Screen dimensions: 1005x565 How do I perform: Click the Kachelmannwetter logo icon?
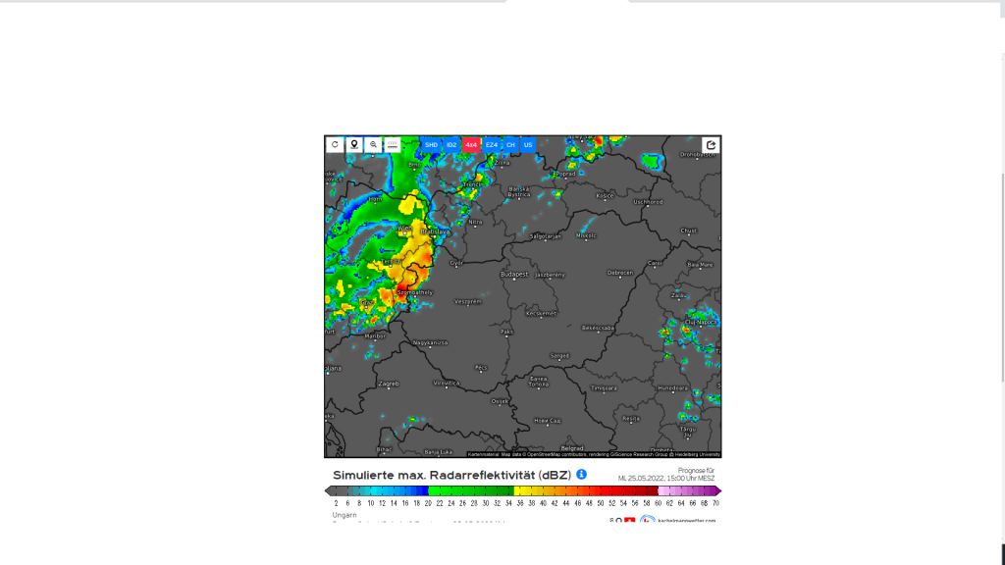pyautogui.click(x=648, y=520)
